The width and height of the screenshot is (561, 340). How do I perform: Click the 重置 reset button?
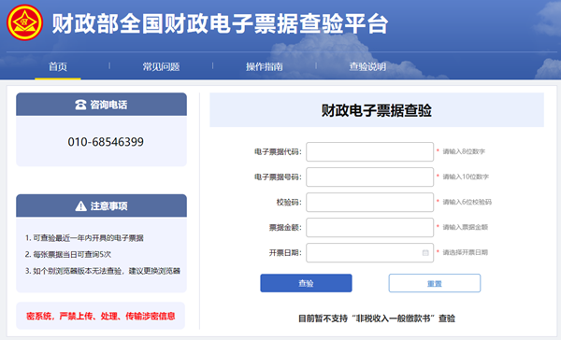(x=435, y=283)
